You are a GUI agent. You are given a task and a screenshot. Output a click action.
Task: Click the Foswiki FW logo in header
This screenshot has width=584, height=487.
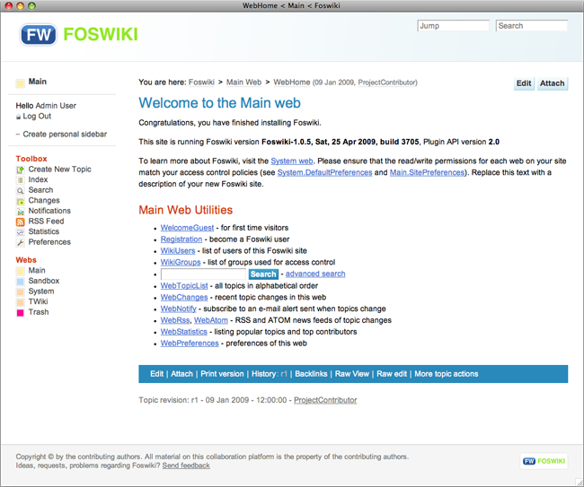(x=78, y=35)
